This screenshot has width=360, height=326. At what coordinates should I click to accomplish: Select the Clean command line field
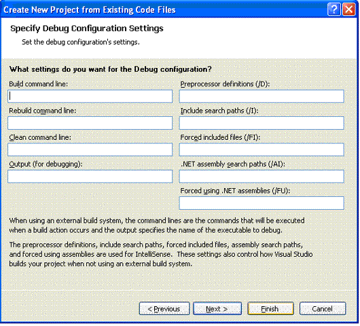tap(90, 149)
